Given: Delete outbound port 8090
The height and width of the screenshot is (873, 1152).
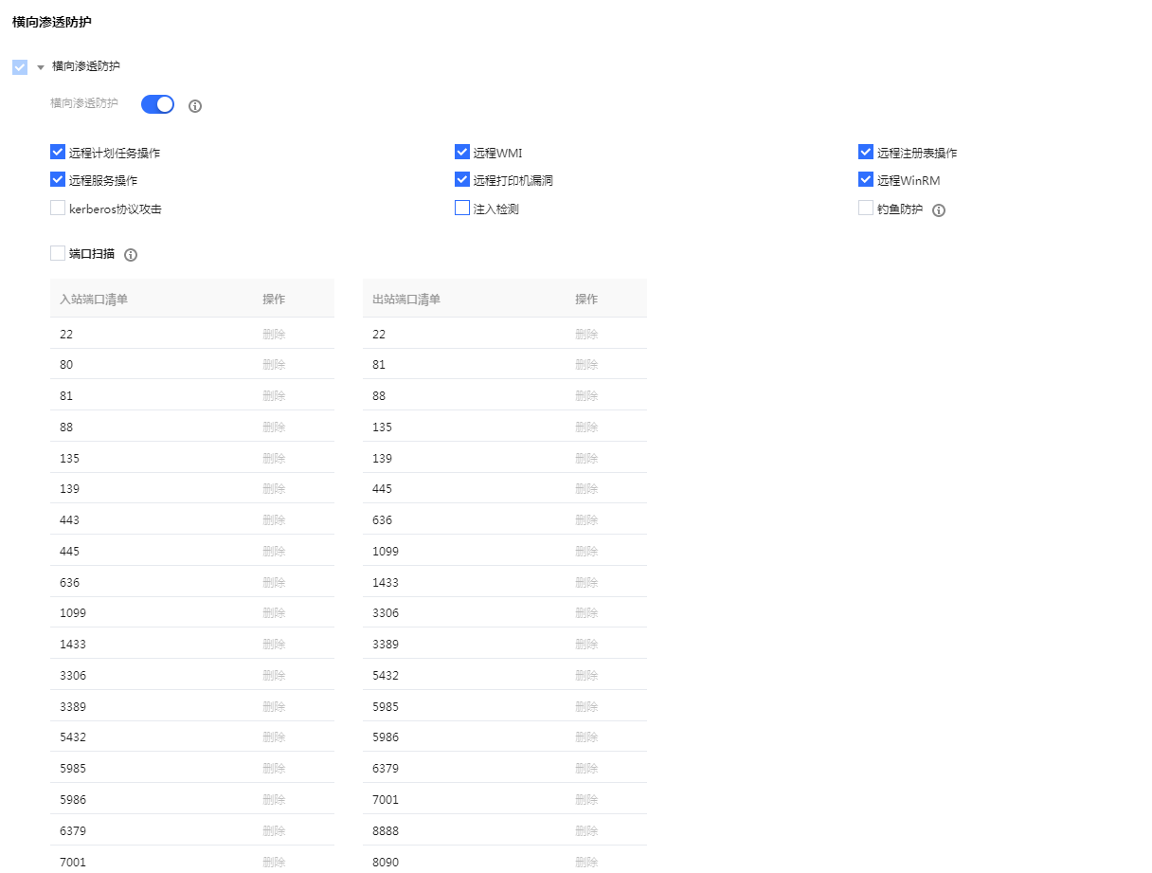Looking at the screenshot, I should (x=586, y=863).
